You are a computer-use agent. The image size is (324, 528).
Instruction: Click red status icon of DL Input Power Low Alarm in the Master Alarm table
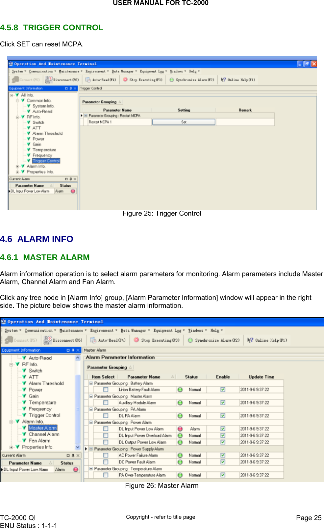(180, 429)
